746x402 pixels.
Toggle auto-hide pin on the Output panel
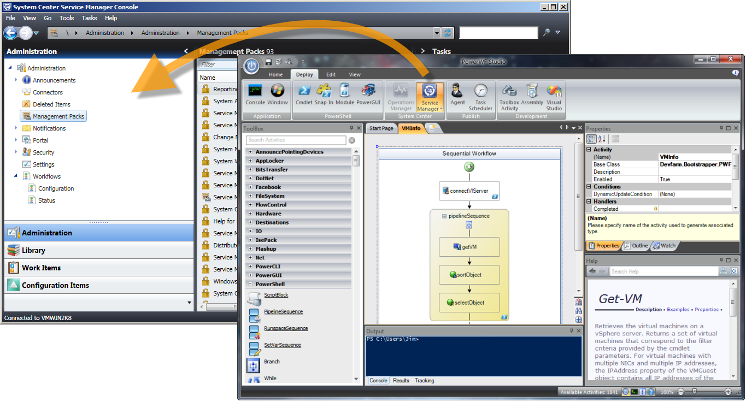(571, 331)
